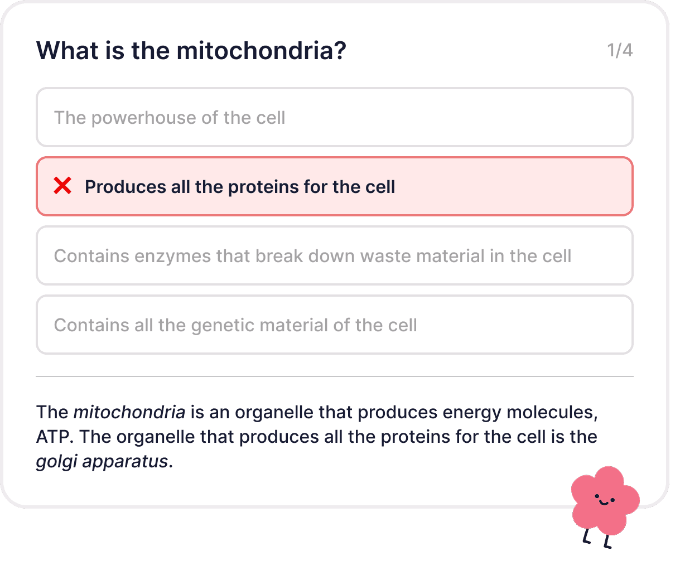Choose "The powerhouse of the cell" answer

click(x=335, y=117)
